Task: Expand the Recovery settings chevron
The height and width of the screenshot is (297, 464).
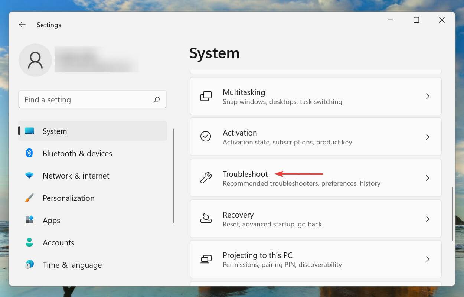Action: [x=428, y=219]
